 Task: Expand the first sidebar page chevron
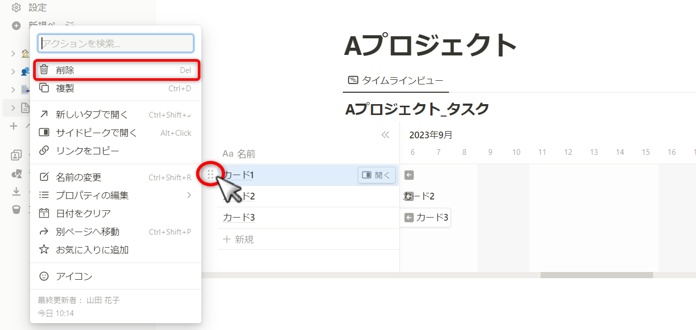(x=13, y=53)
